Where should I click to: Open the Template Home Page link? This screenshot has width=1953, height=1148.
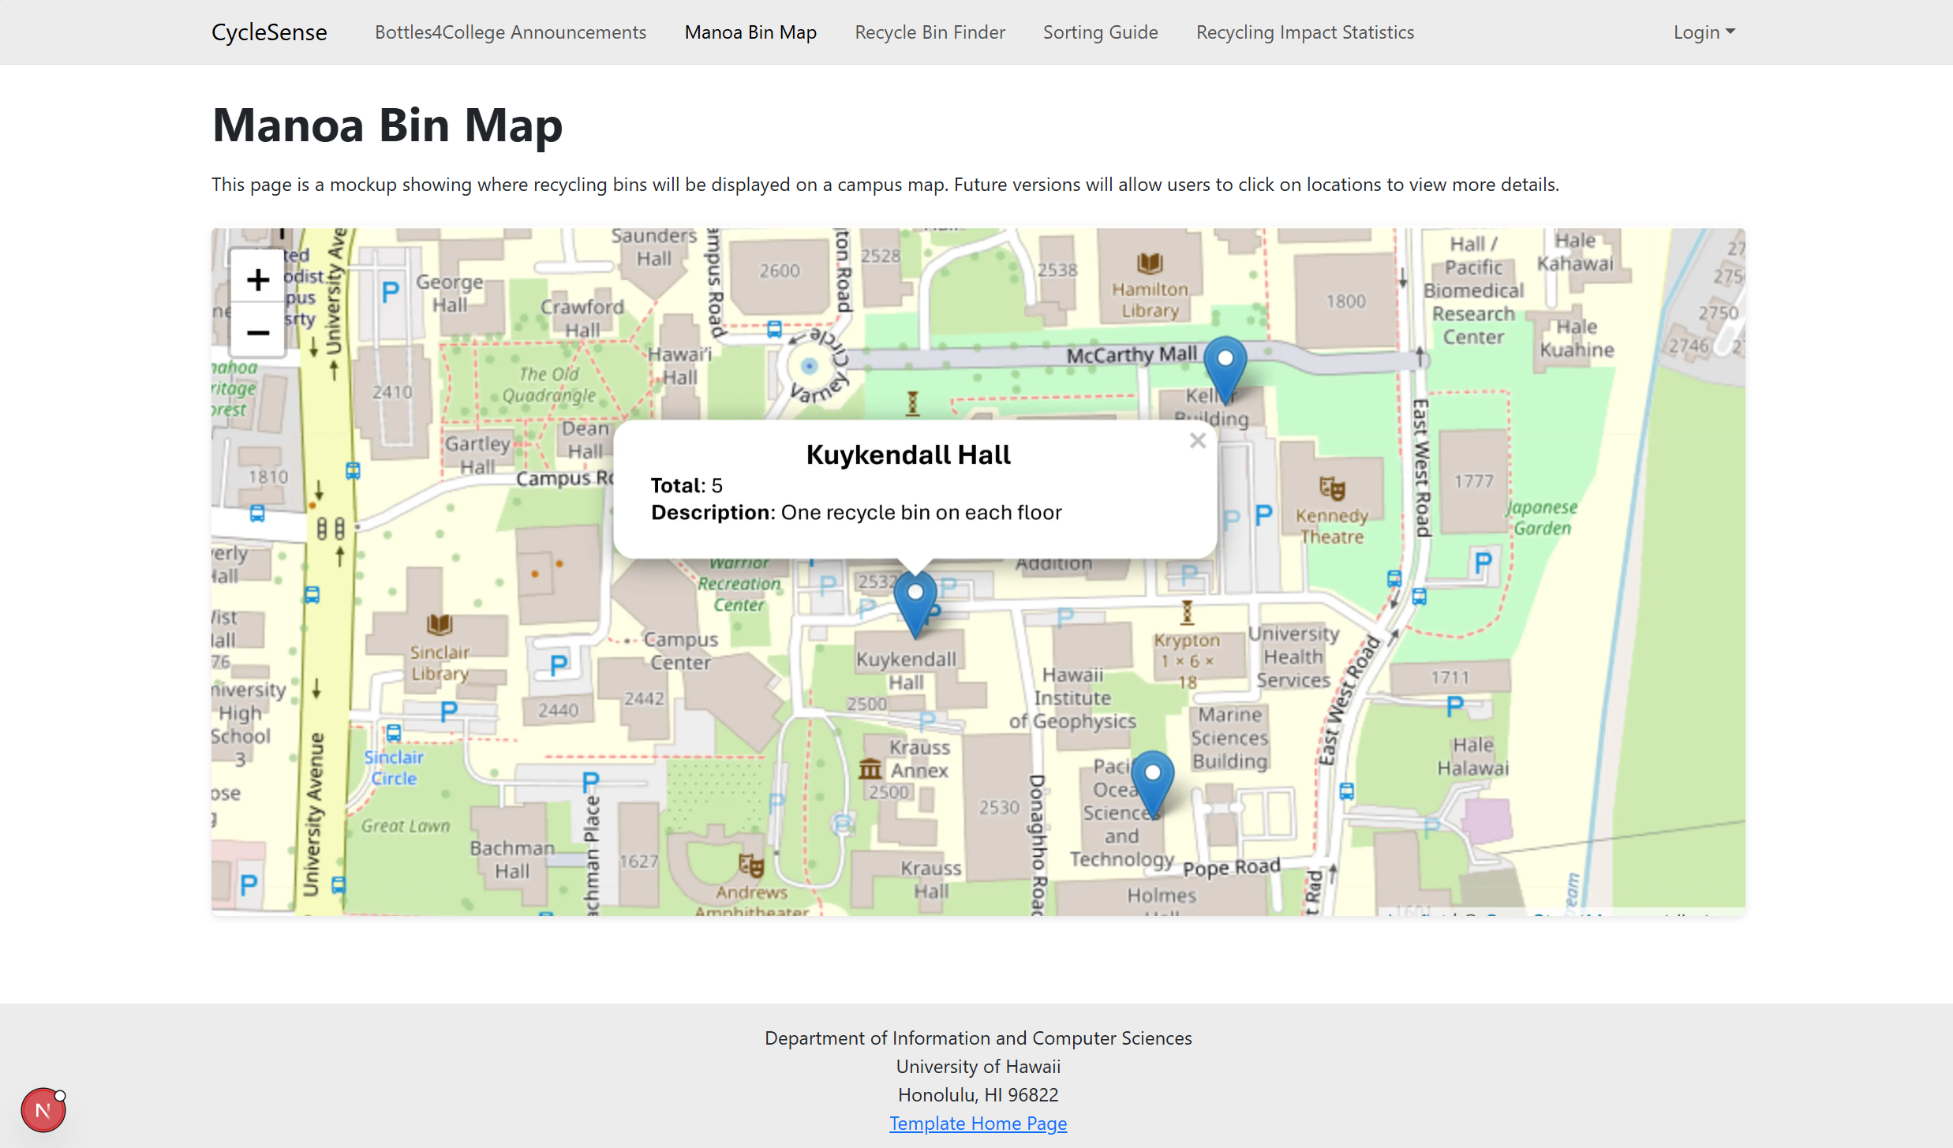(x=978, y=1123)
